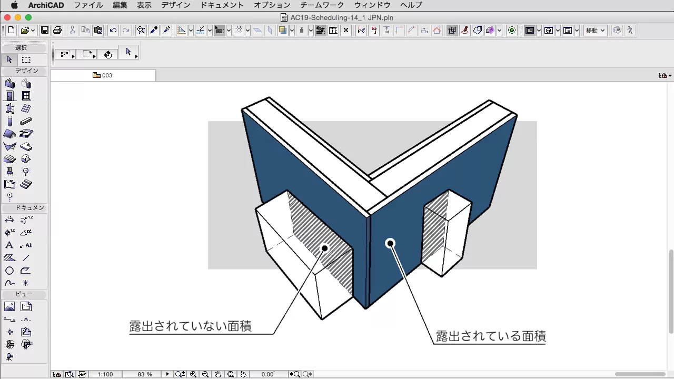Select the Text tool
This screenshot has width=674, height=379.
[9, 245]
